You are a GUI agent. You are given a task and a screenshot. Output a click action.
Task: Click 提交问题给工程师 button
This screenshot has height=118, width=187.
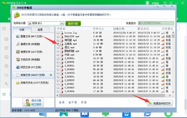click(x=33, y=102)
